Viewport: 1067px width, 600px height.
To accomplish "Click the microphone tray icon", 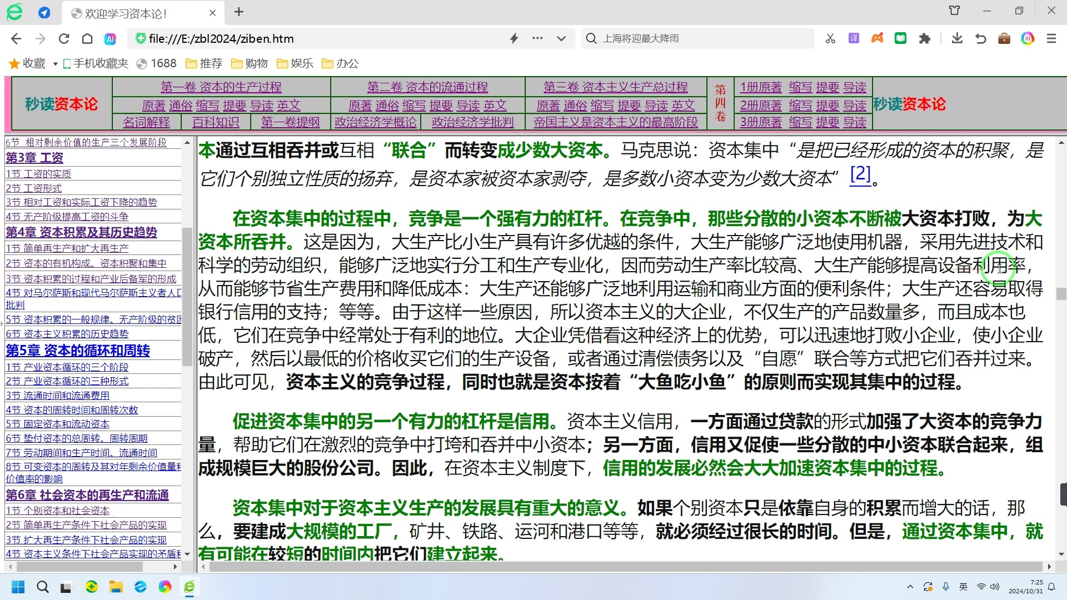I will (946, 587).
